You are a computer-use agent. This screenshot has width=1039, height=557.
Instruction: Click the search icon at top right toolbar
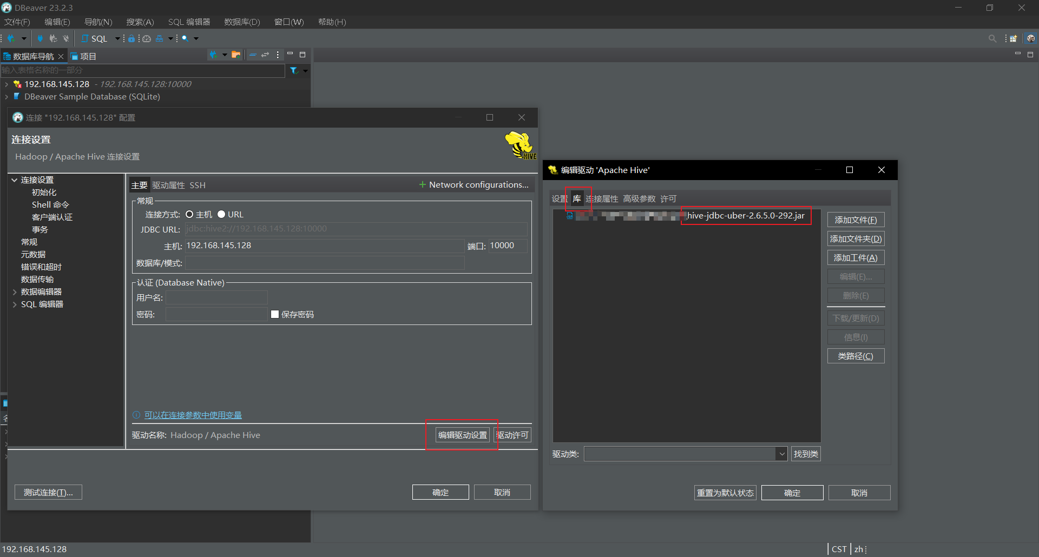click(x=992, y=38)
